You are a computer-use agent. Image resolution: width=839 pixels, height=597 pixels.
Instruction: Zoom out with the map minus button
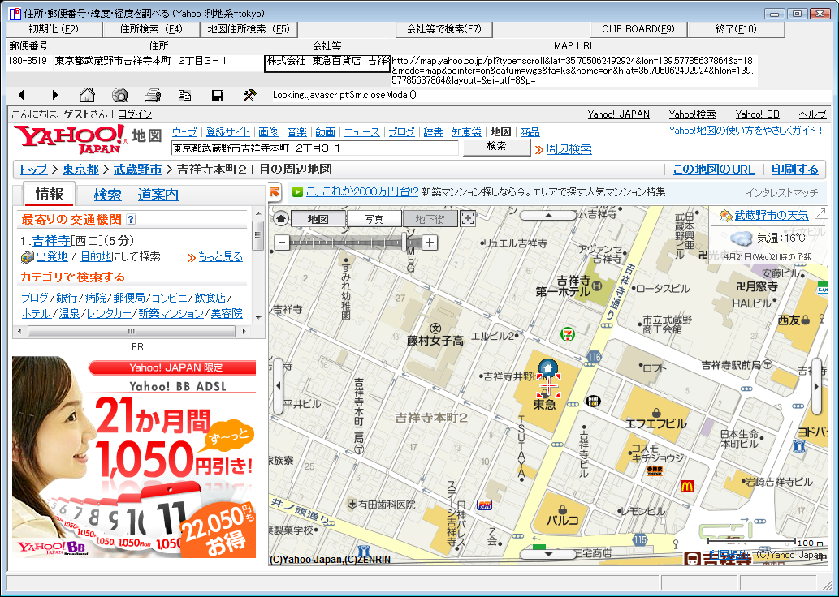click(x=282, y=243)
